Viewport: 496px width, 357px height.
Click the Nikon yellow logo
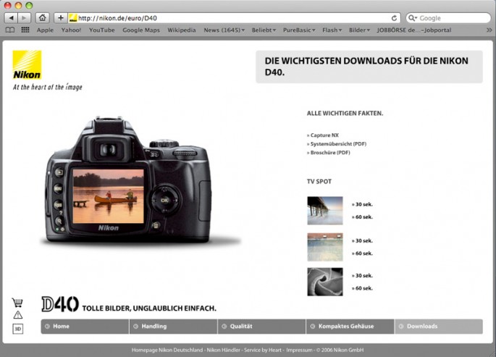coord(27,65)
